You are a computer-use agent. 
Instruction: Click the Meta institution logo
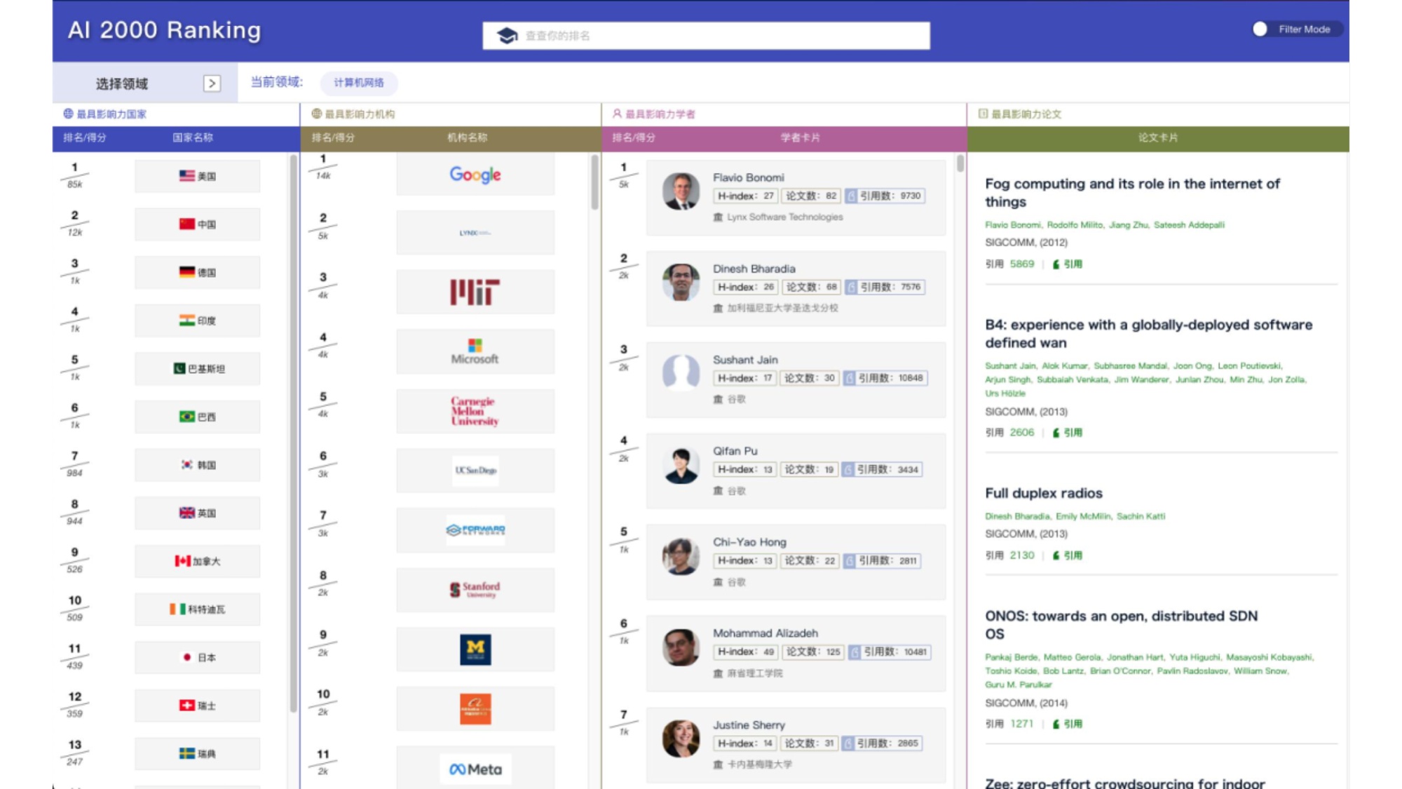pos(475,769)
